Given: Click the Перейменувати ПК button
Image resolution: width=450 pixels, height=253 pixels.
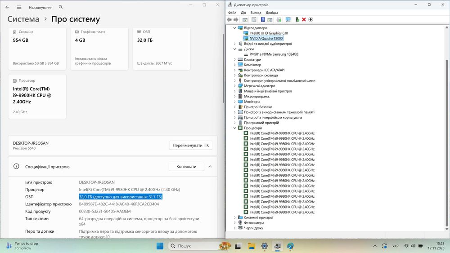Looking at the screenshot, I should tap(190, 145).
